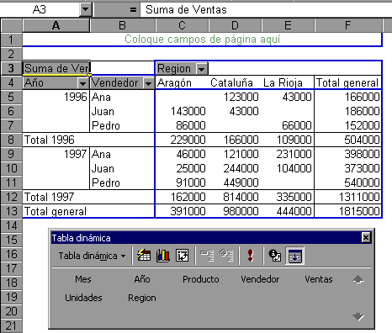Image resolution: width=392 pixels, height=333 pixels.
Task: Open the Field Settings icon
Action: coord(274,256)
